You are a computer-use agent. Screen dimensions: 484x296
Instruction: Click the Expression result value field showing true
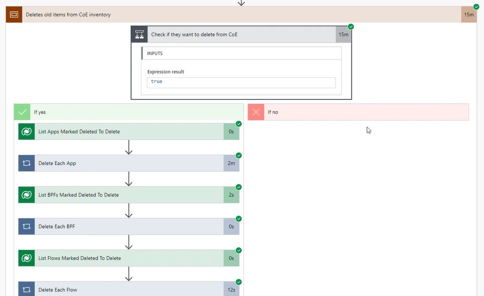click(241, 82)
